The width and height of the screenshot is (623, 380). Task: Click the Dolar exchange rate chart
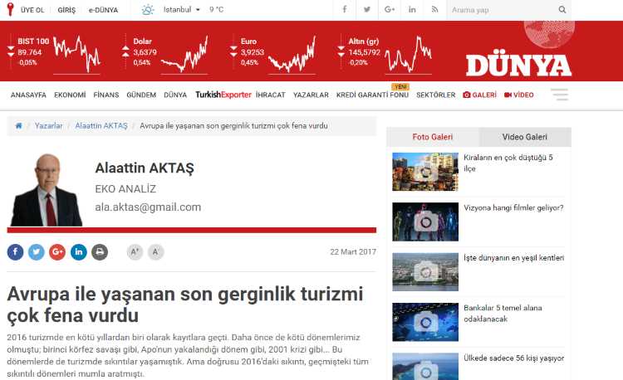(184, 54)
